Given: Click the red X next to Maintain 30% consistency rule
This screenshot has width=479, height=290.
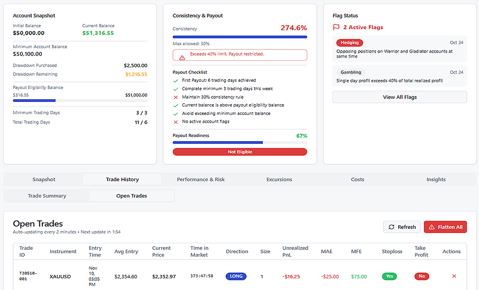Looking at the screenshot, I should [176, 97].
